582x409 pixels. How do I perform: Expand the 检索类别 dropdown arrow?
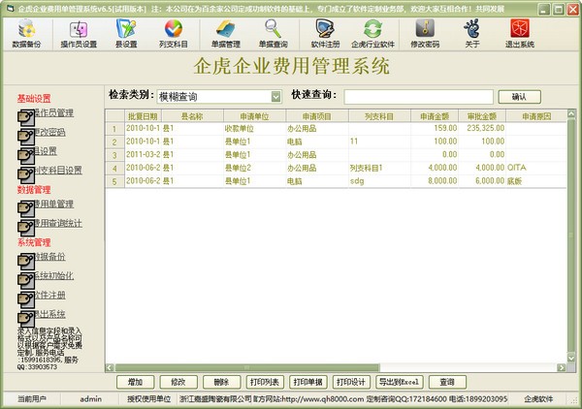click(275, 97)
